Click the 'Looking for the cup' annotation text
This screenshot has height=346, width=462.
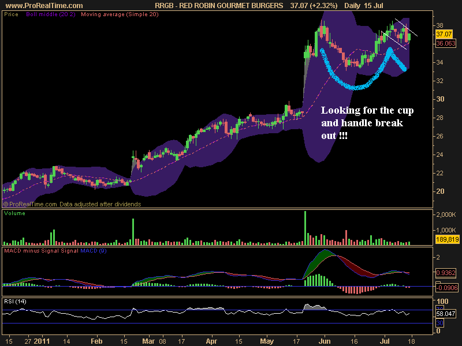point(367,110)
